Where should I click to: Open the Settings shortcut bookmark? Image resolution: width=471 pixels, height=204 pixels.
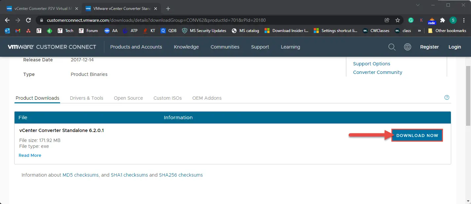pos(335,31)
